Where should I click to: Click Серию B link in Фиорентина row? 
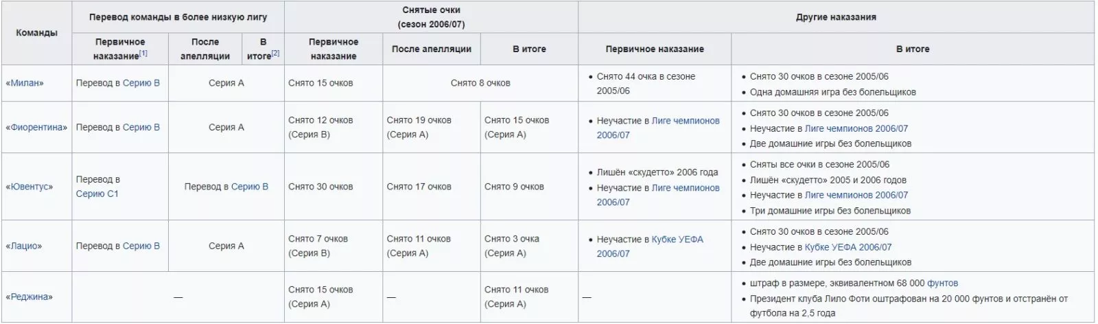(x=141, y=127)
